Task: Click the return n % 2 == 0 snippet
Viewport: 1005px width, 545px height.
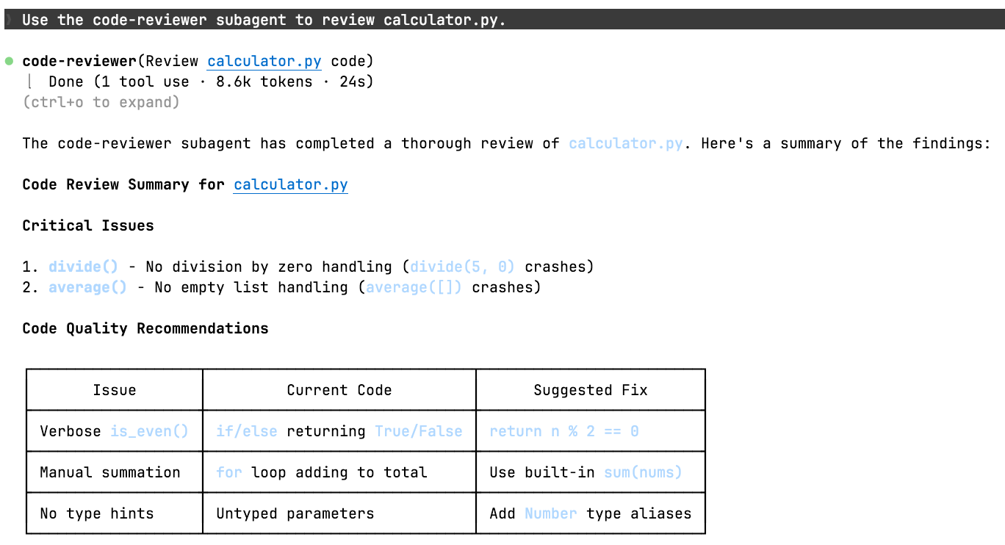Action: (x=564, y=431)
